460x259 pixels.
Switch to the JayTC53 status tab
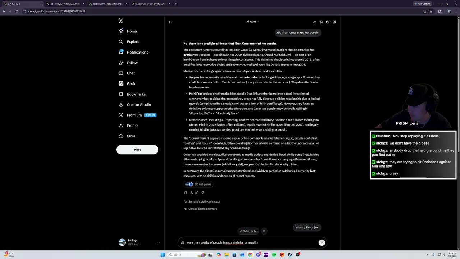click(65, 4)
